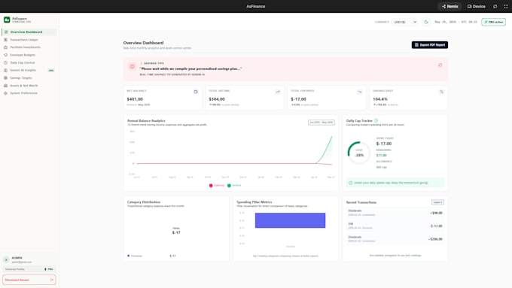Open the Overview Dashboard sidebar item

pos(29,32)
